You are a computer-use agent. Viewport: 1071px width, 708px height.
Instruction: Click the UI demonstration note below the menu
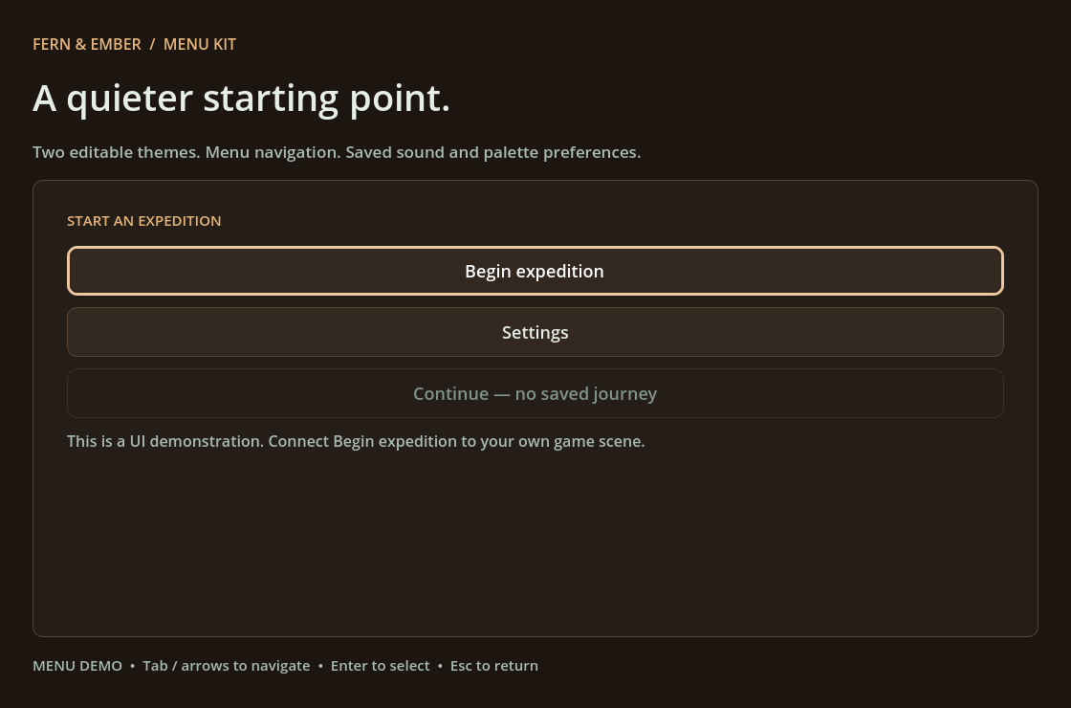tap(356, 441)
